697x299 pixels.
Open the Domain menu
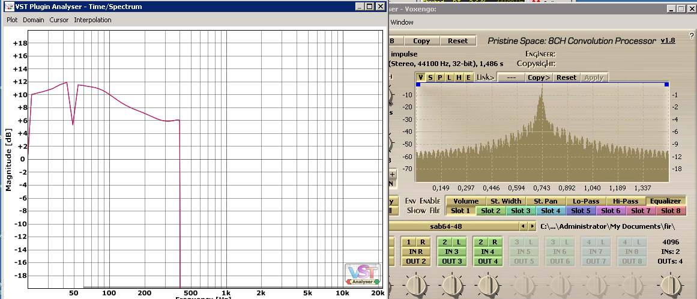[x=34, y=20]
